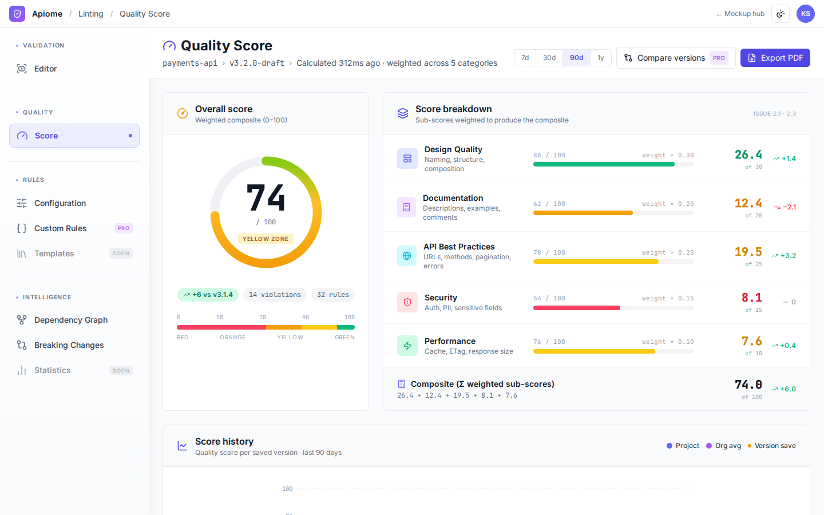Click the Security red progress bar
Viewport: 824px width, 515px height.
pyautogui.click(x=613, y=308)
